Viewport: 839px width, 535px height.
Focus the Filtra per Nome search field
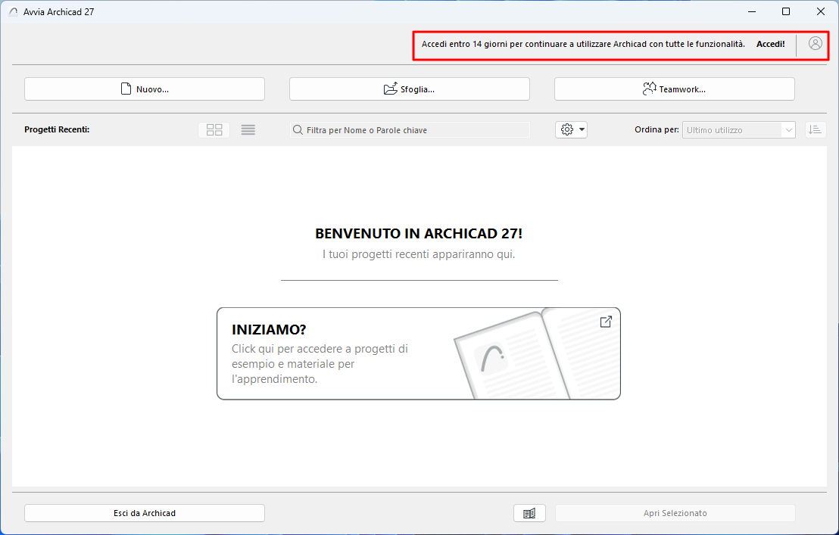(x=410, y=130)
